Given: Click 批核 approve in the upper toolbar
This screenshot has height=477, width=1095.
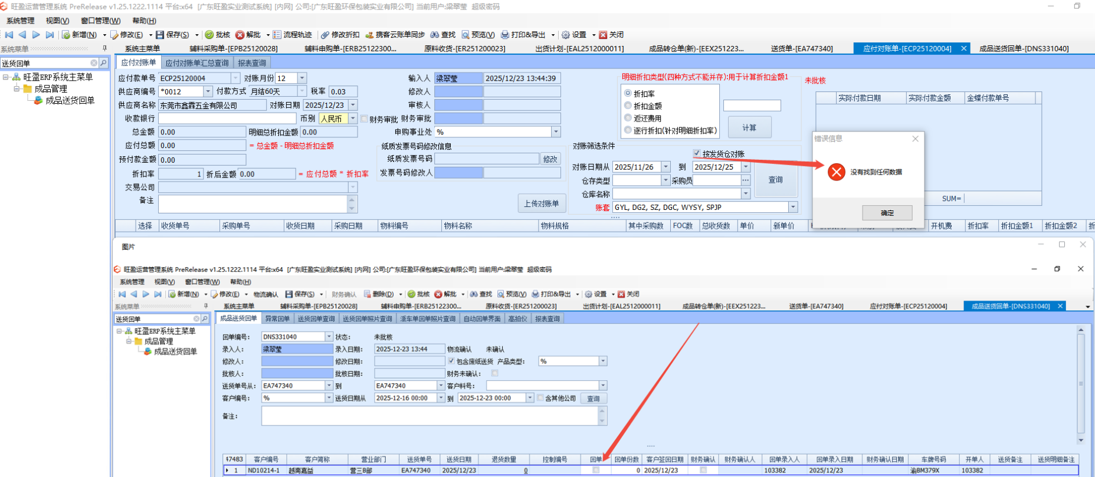Looking at the screenshot, I should (218, 35).
